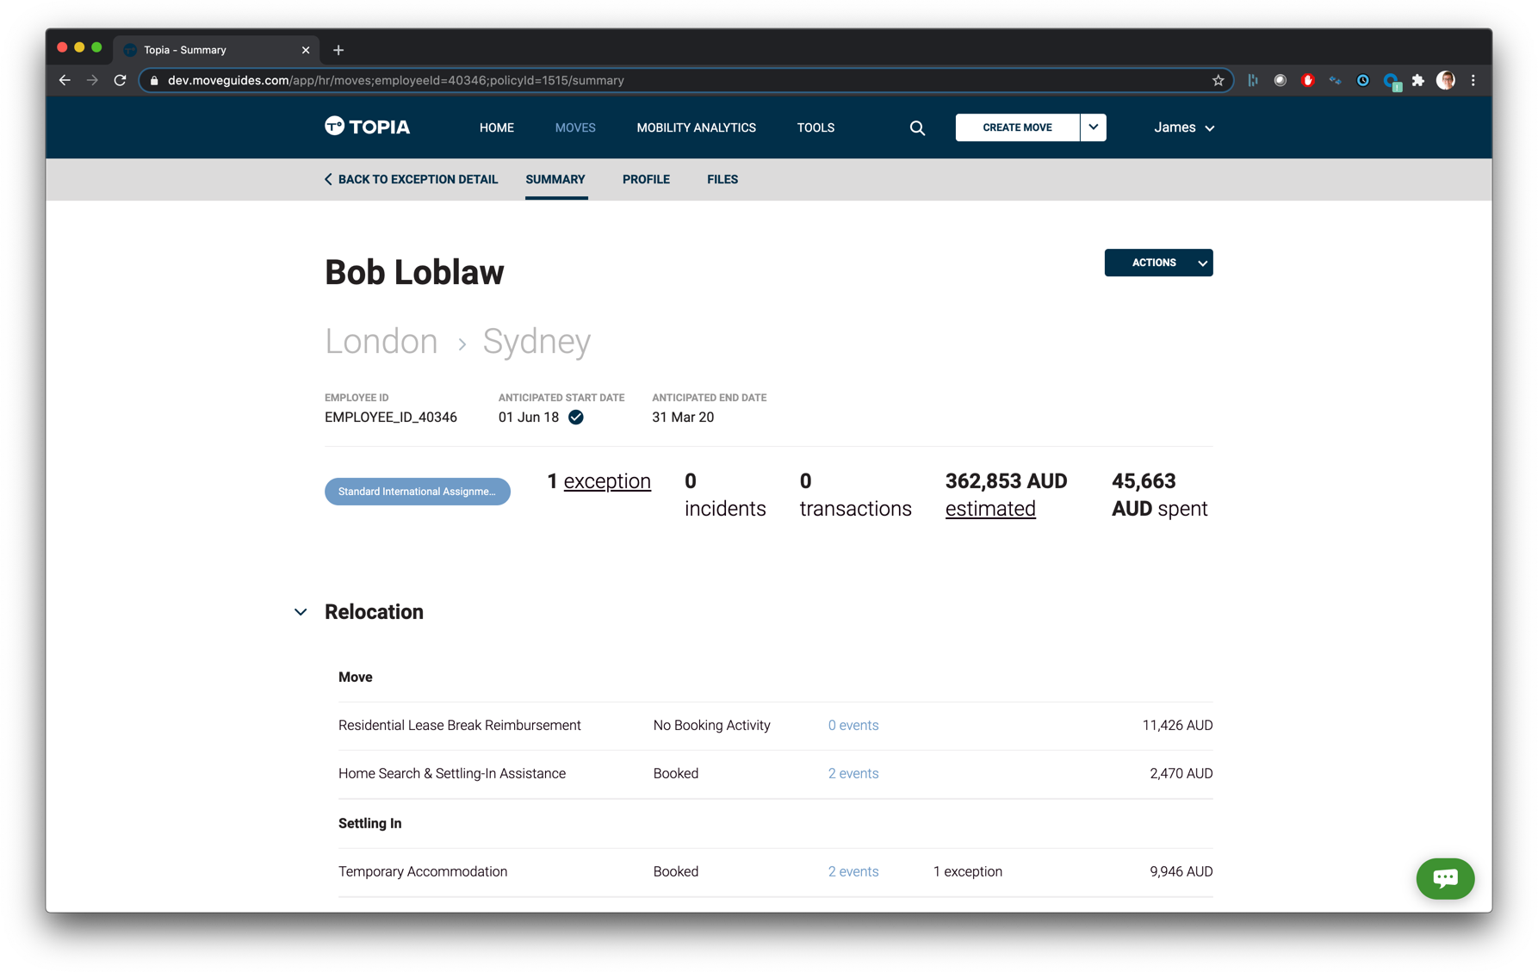The width and height of the screenshot is (1538, 972).
Task: Collapse the Relocation section
Action: [x=301, y=612]
